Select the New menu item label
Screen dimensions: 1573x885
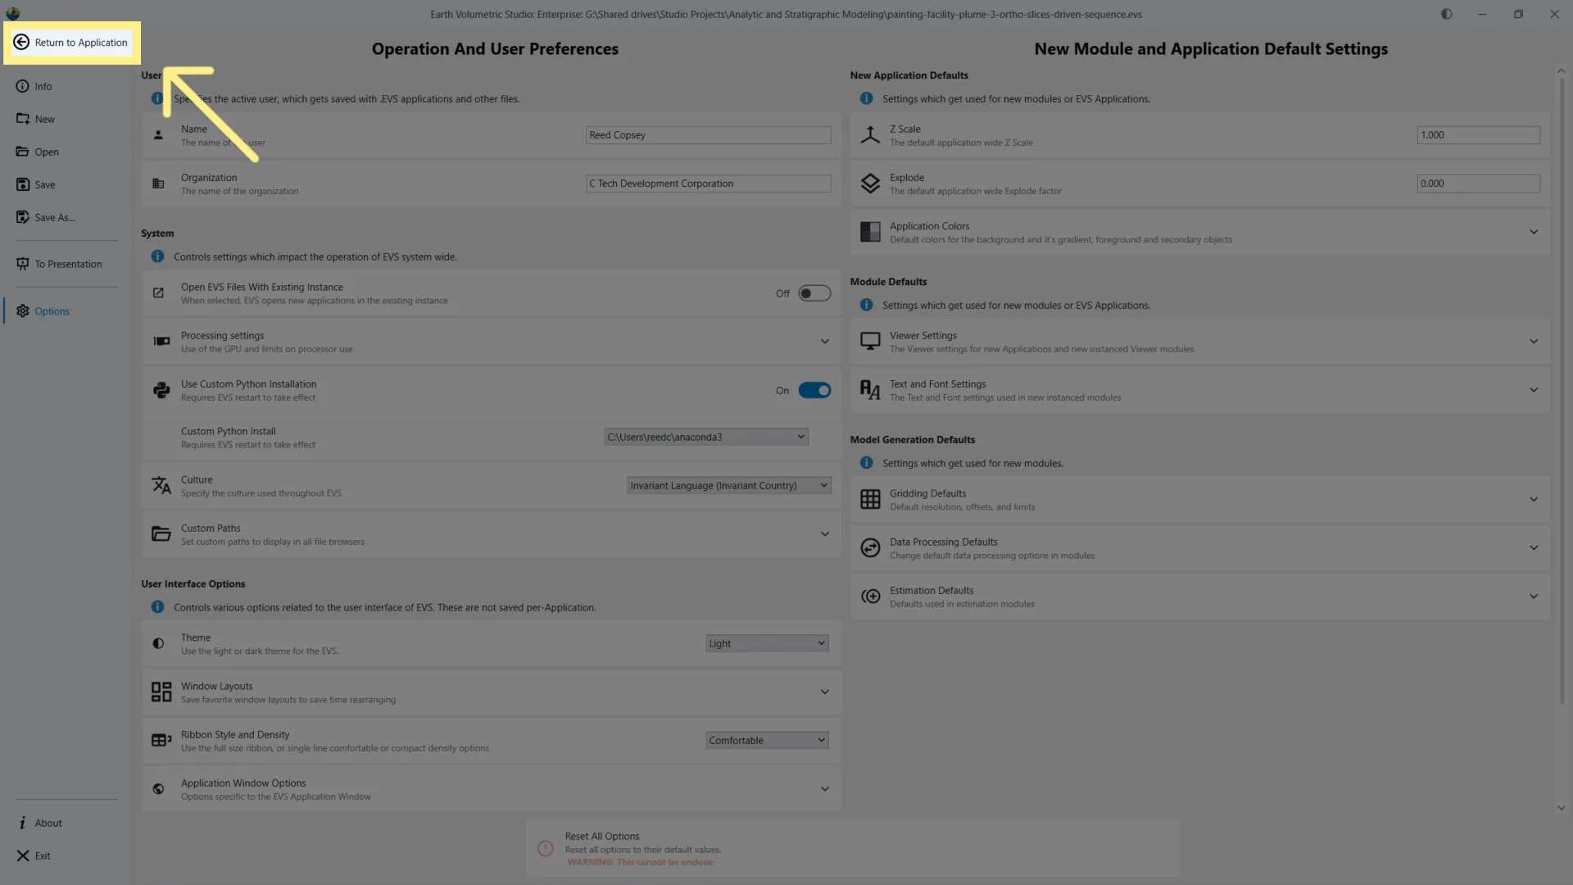pyautogui.click(x=44, y=119)
